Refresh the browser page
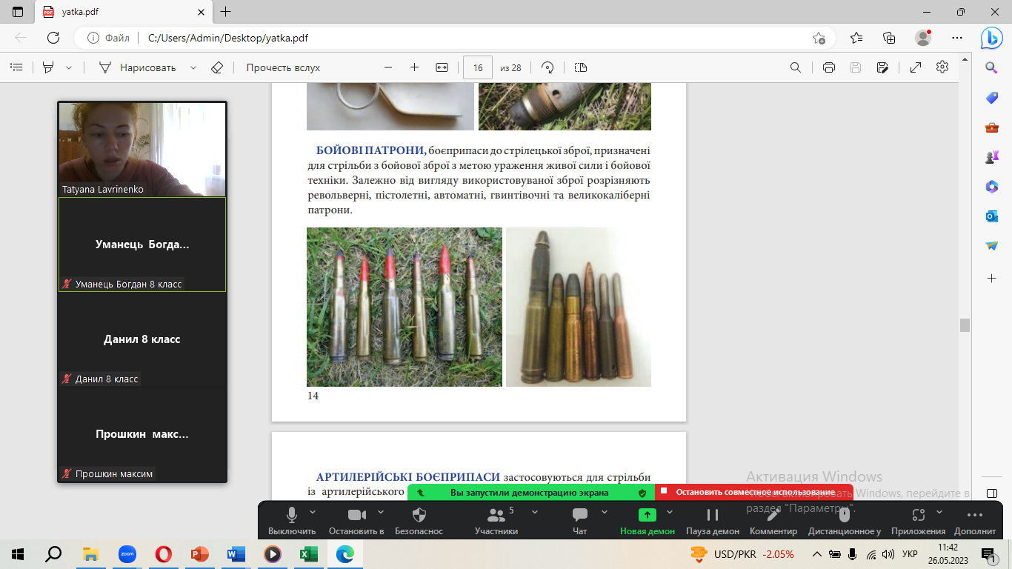The width and height of the screenshot is (1012, 569). pos(53,38)
